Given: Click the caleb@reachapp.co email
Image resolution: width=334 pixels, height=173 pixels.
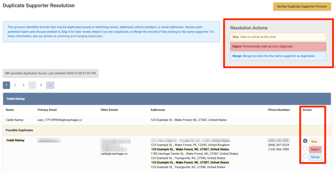Looking at the screenshot, I should point(114,154).
